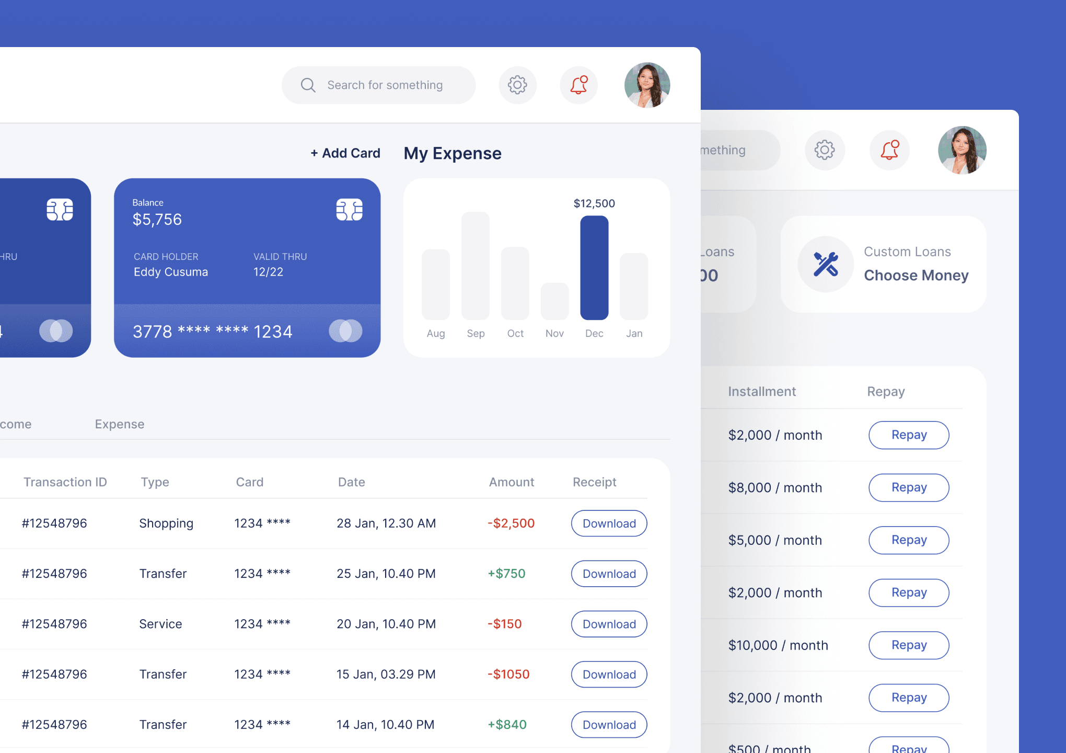
Task: Click the Custom Loans tools icon
Action: coord(826,264)
